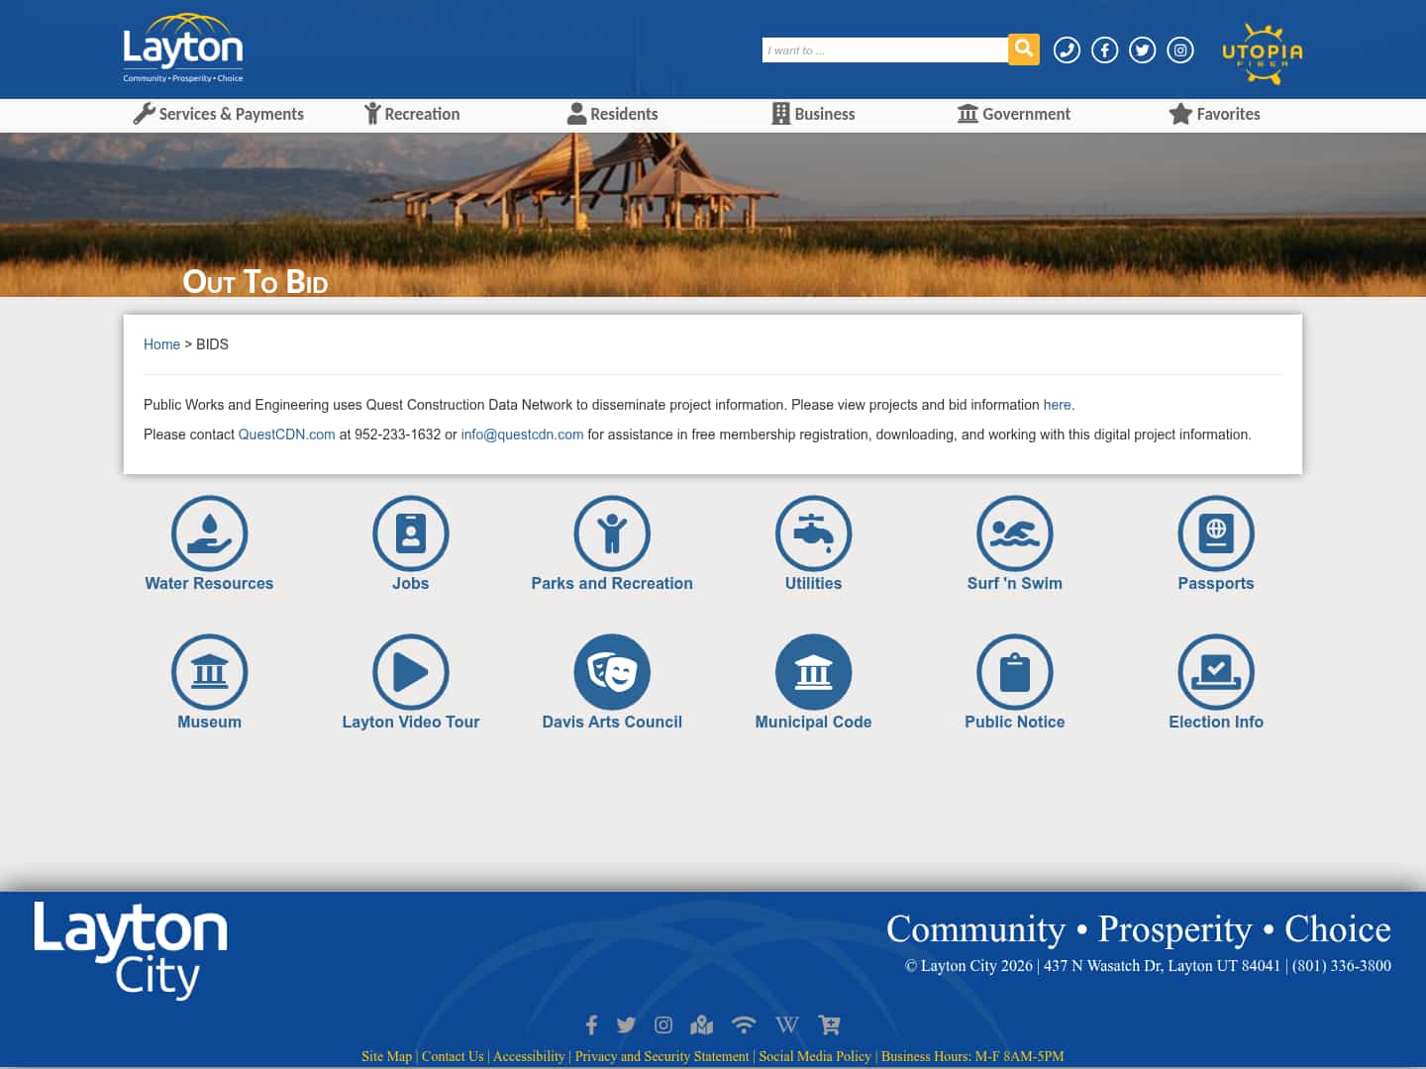1426x1069 pixels.
Task: Click the Water Resources text label
Action: pos(209,583)
